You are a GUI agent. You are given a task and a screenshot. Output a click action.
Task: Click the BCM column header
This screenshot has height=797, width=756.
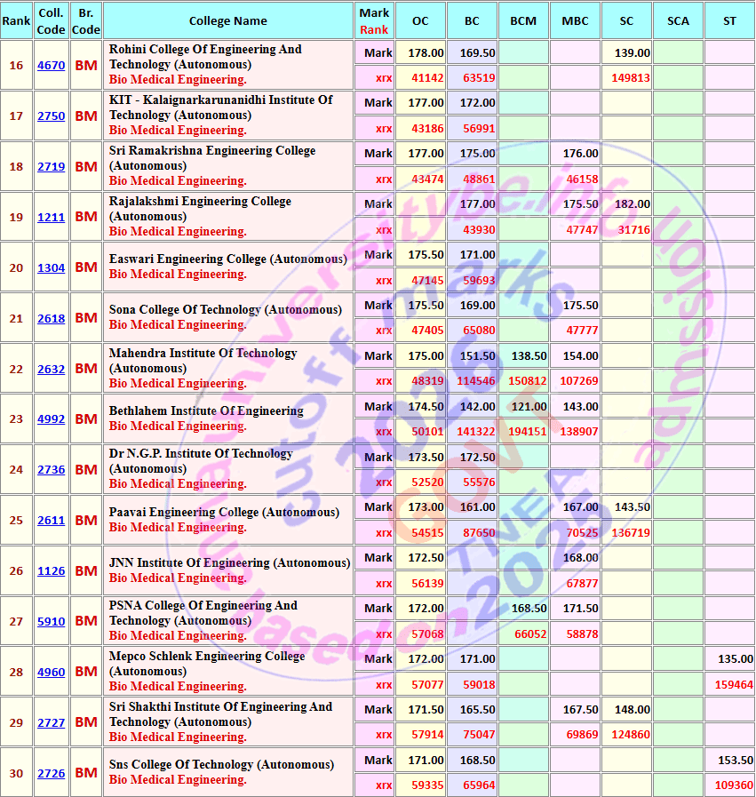[x=523, y=20]
